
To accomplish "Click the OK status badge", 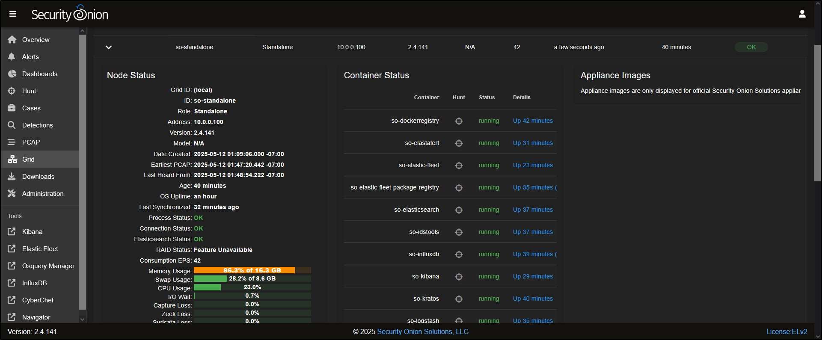I will pos(751,47).
